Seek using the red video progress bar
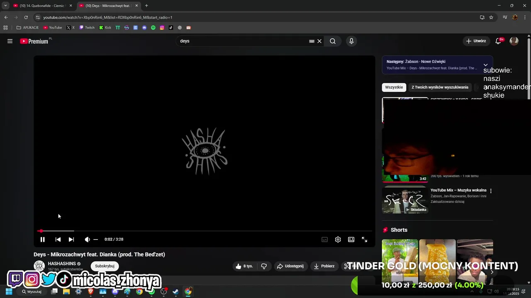Image resolution: width=531 pixels, height=298 pixels. click(205, 231)
